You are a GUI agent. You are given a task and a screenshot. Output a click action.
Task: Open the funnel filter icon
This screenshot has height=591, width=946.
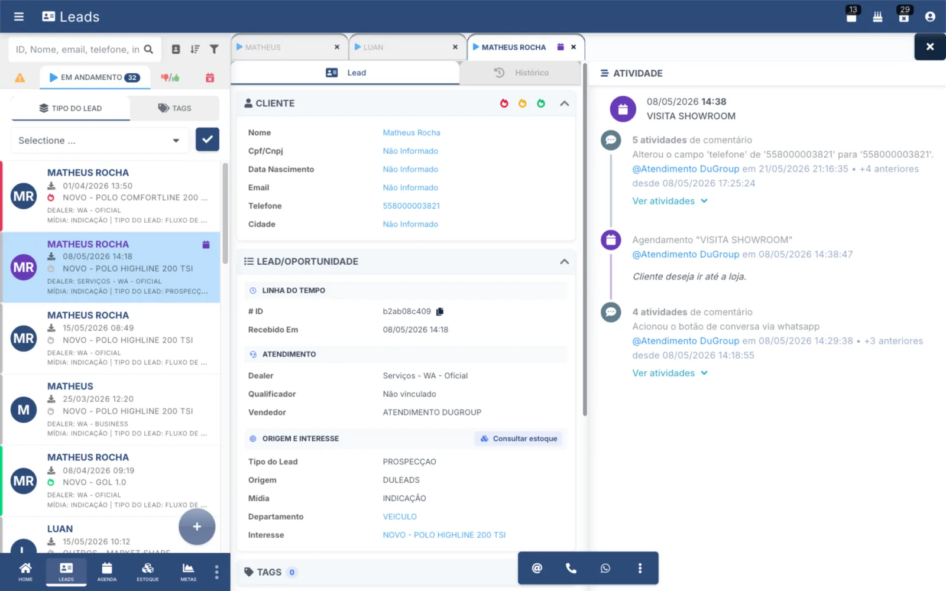(214, 50)
